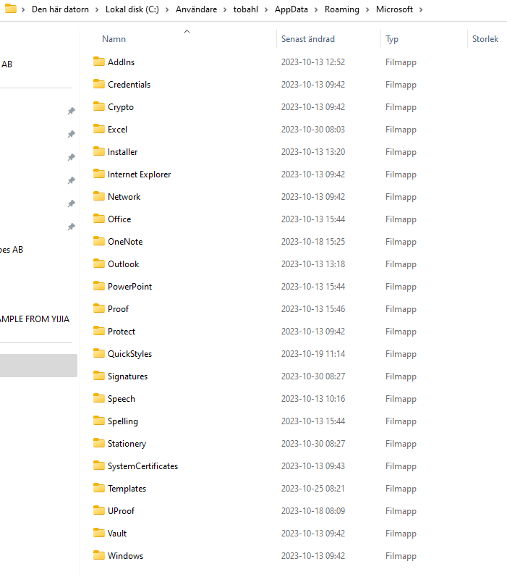Screen dimensions: 507x577
Task: Click the Templates folder icon
Action: coord(99,488)
